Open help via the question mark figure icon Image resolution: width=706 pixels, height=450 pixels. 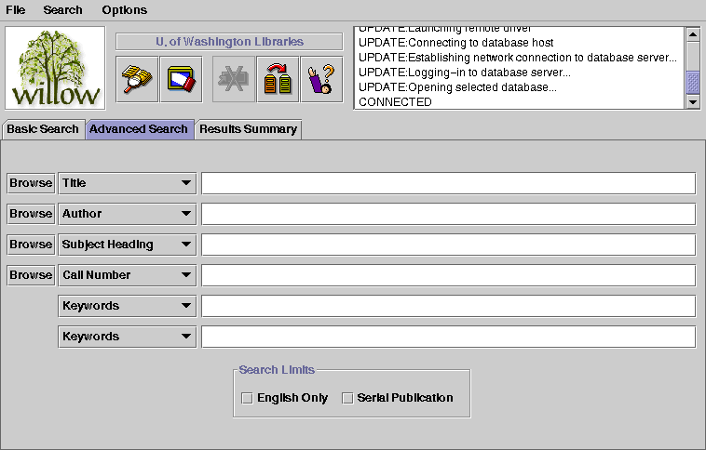321,79
